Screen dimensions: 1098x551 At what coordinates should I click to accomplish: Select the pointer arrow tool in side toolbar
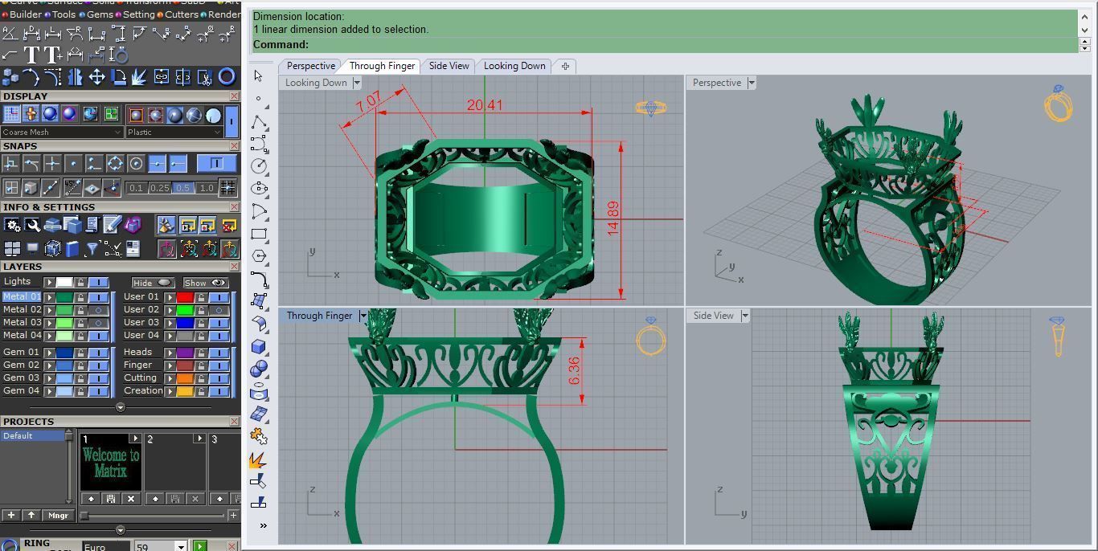pyautogui.click(x=259, y=76)
